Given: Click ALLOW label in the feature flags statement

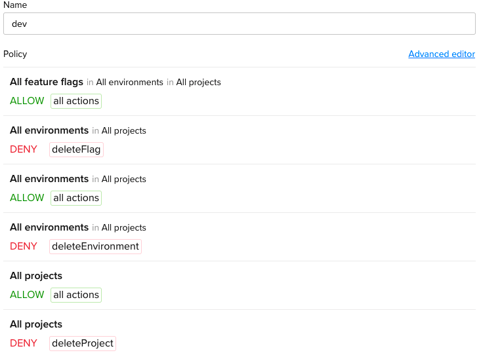Looking at the screenshot, I should click(27, 101).
